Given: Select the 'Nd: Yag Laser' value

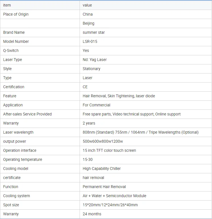Looking at the screenshot, I should click(95, 60).
